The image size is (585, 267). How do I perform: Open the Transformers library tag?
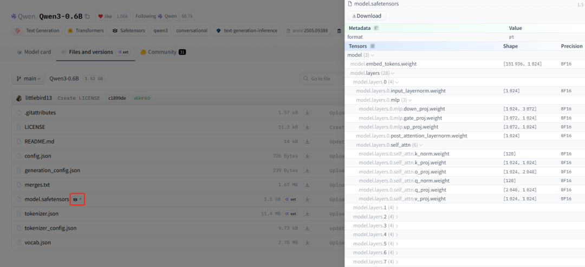[x=86, y=30]
